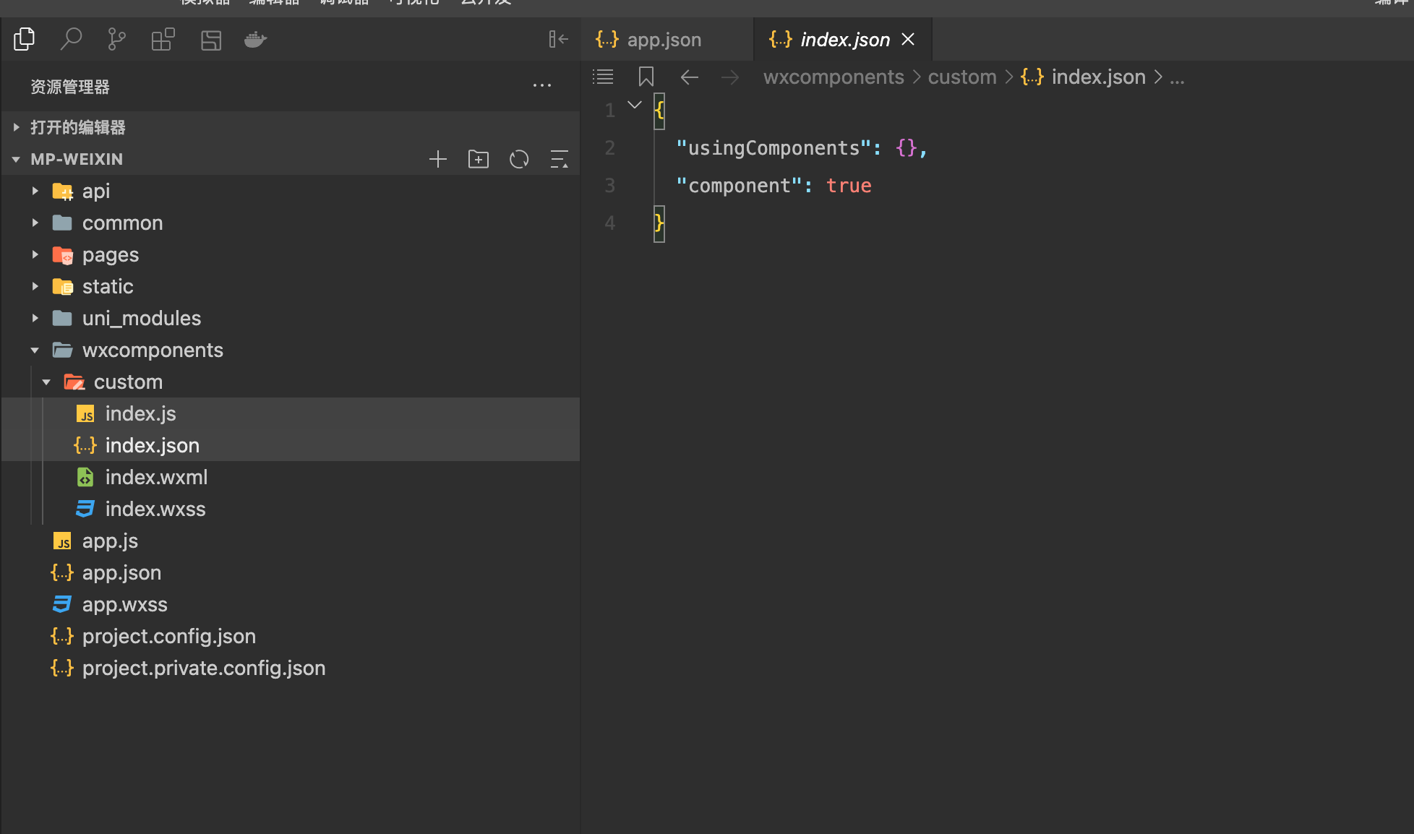Toggle the bookmark icon in editor toolbar
The width and height of the screenshot is (1414, 834).
point(646,77)
